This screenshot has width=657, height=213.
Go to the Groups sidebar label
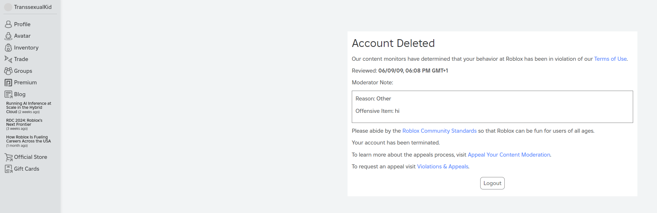(x=23, y=71)
